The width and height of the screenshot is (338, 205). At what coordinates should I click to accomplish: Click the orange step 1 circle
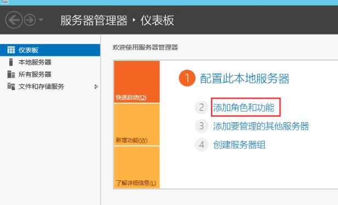click(187, 78)
